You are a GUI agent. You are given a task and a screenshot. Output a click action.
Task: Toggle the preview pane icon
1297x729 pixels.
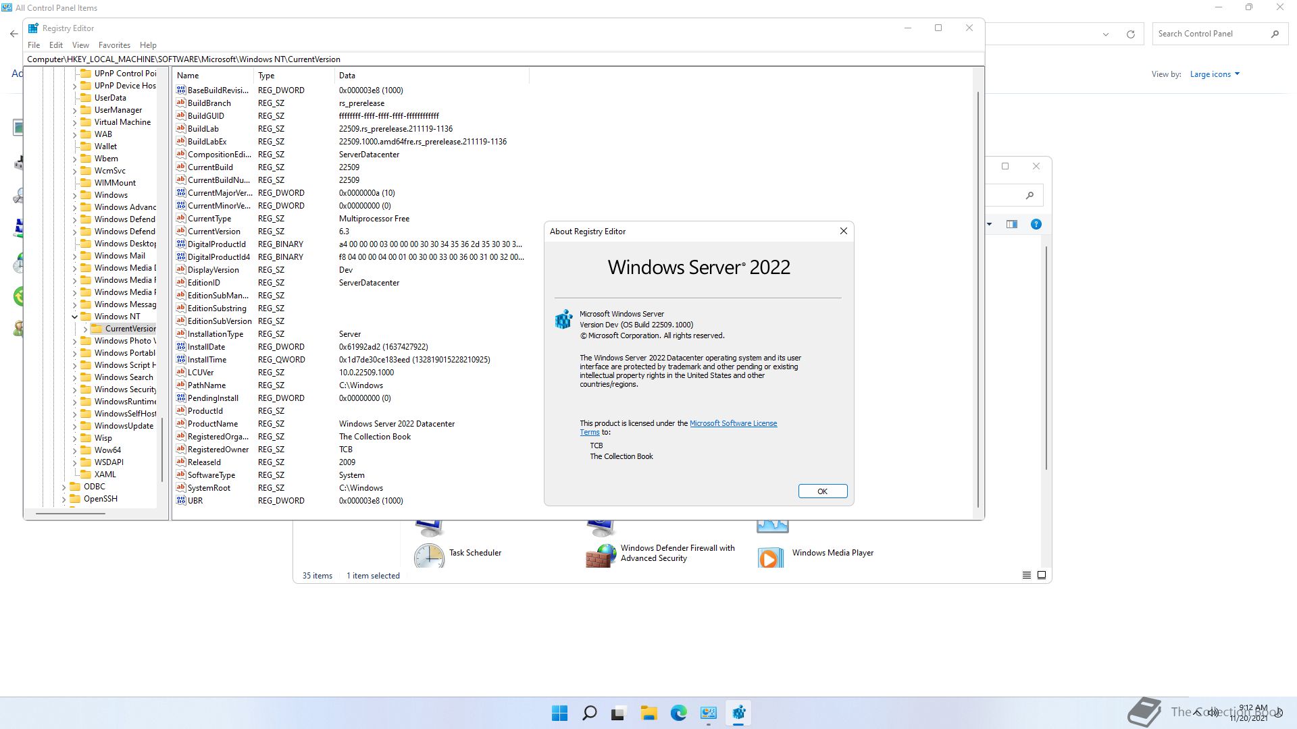tap(1011, 224)
